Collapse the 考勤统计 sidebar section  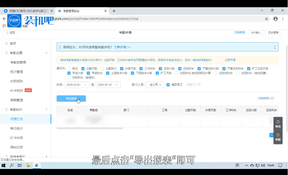click(x=46, y=109)
